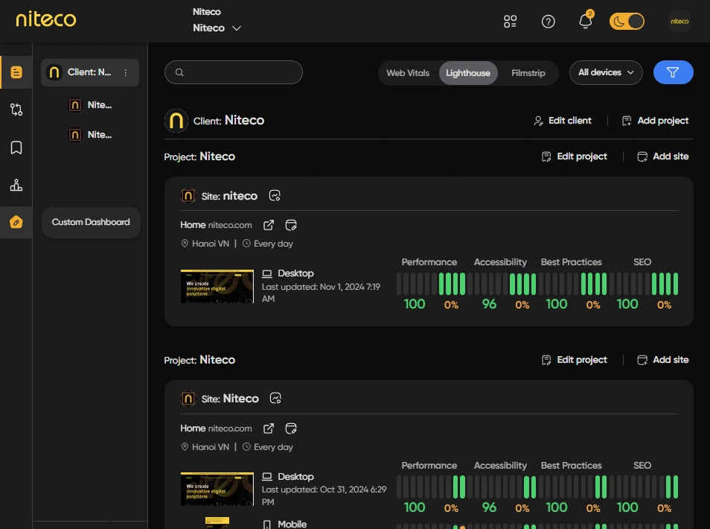Click the niteco logo in header
The height and width of the screenshot is (529, 710).
[x=45, y=19]
